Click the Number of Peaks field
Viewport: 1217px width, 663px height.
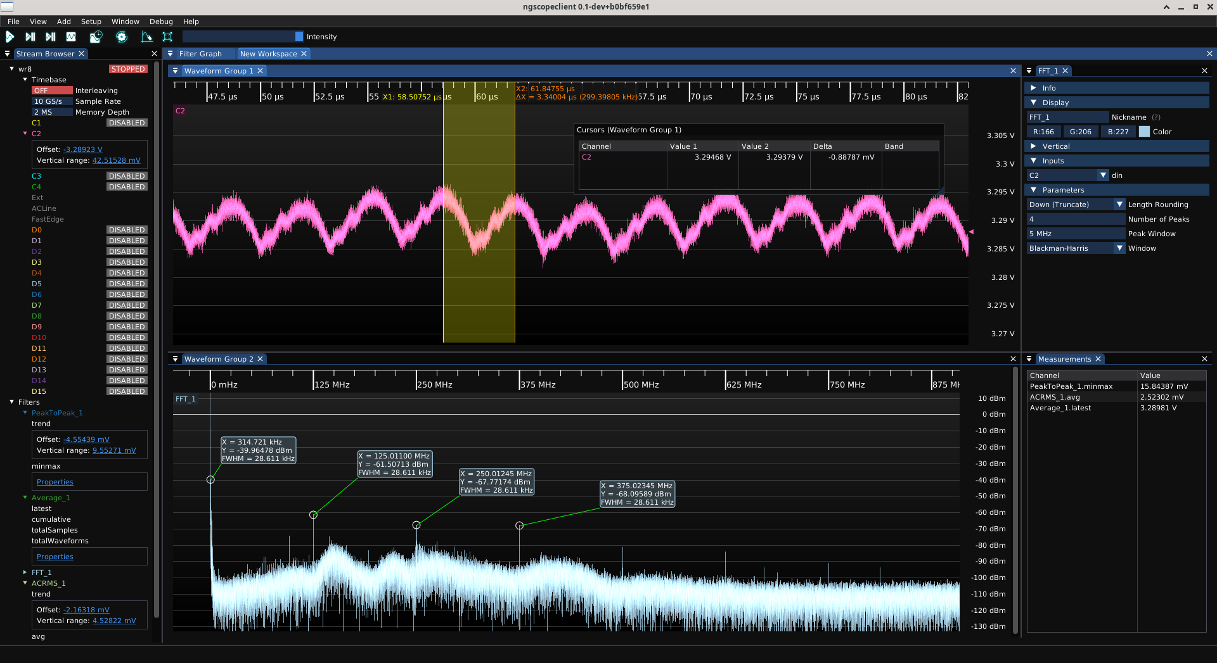pos(1076,219)
